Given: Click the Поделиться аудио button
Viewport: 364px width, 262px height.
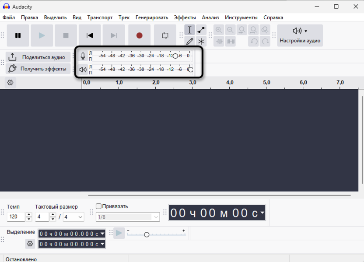Looking at the screenshot, I should pyautogui.click(x=38, y=57).
